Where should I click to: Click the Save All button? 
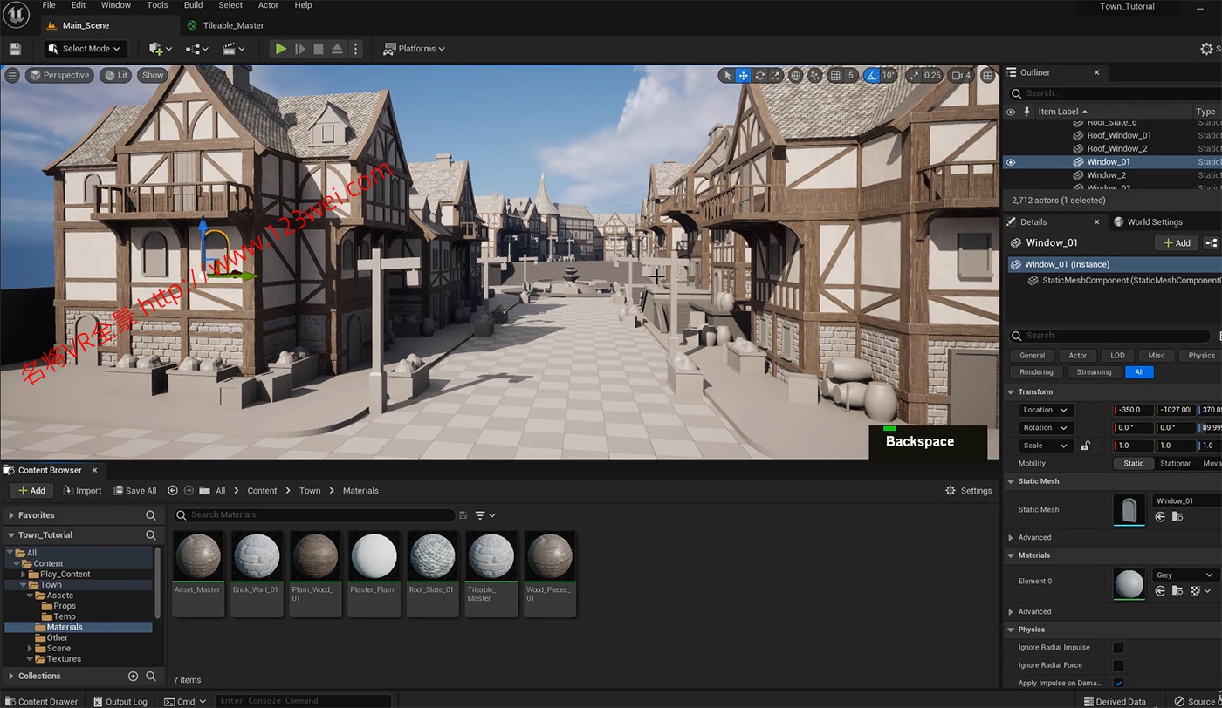pos(135,491)
